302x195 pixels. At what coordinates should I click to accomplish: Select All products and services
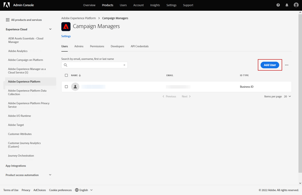tap(27, 20)
